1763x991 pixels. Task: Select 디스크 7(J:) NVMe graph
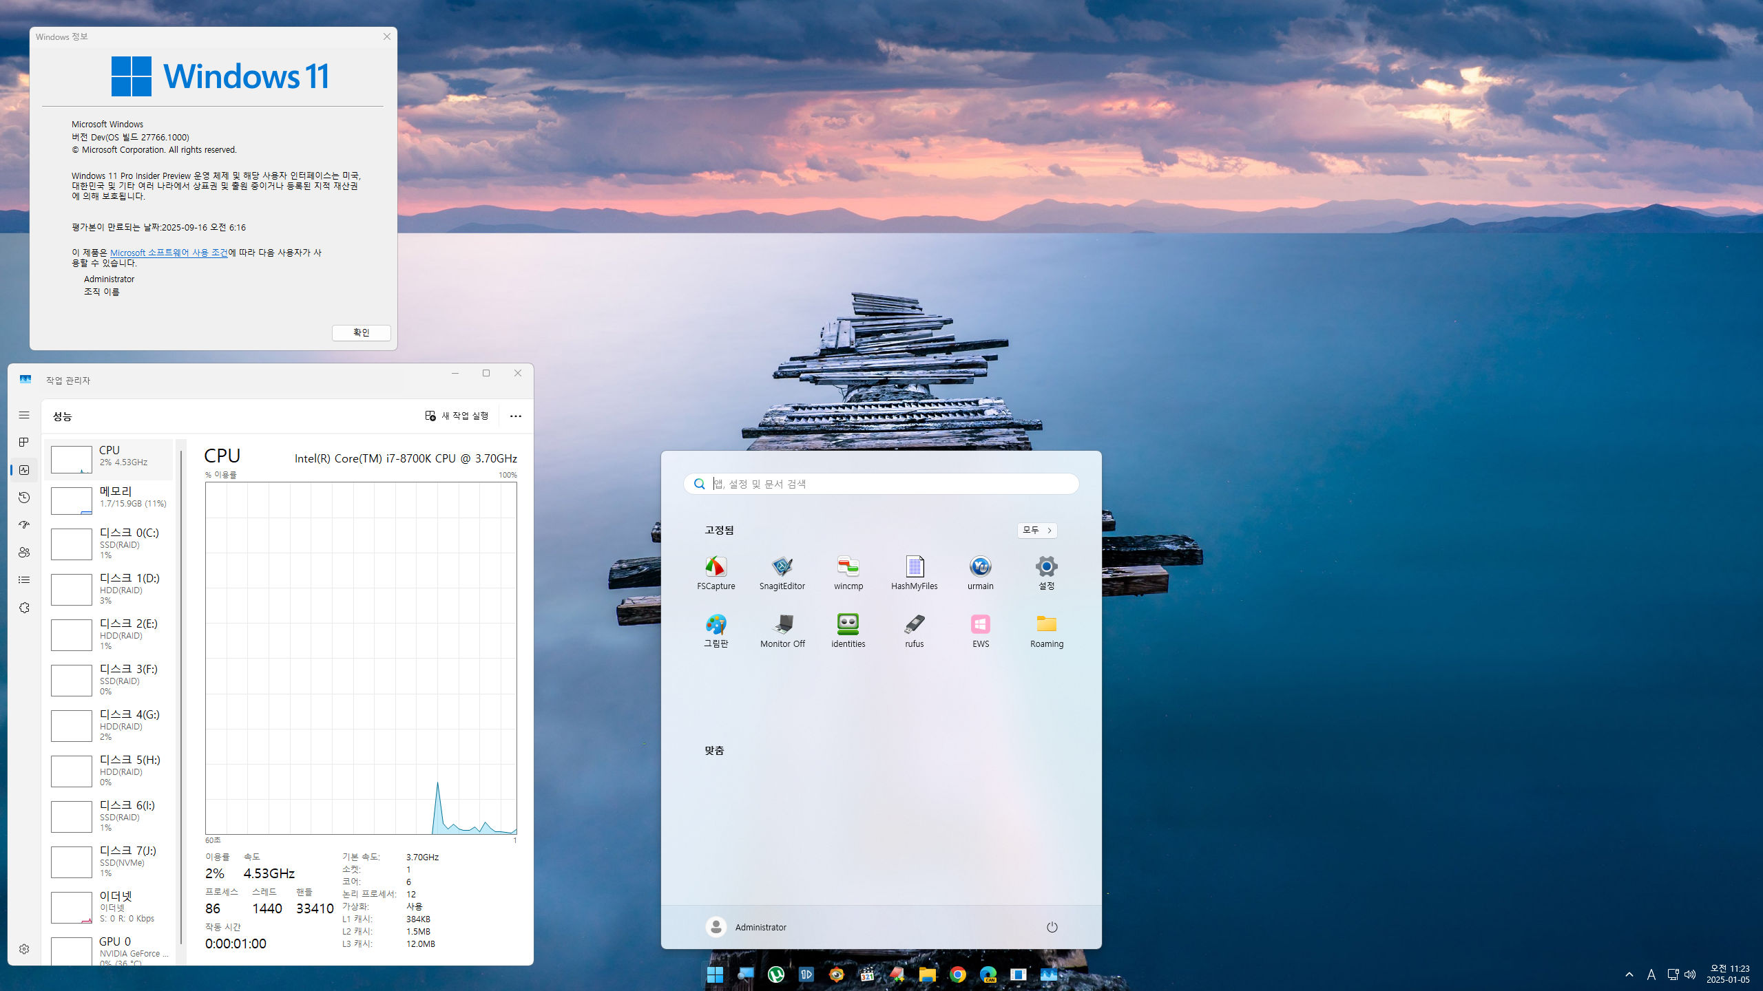click(x=110, y=862)
